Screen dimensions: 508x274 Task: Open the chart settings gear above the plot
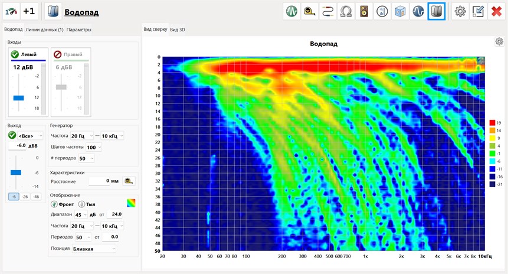[x=499, y=41]
